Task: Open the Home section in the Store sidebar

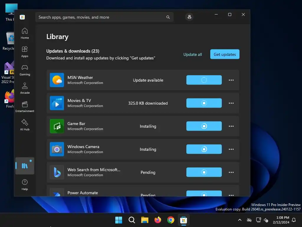Action: click(x=25, y=34)
